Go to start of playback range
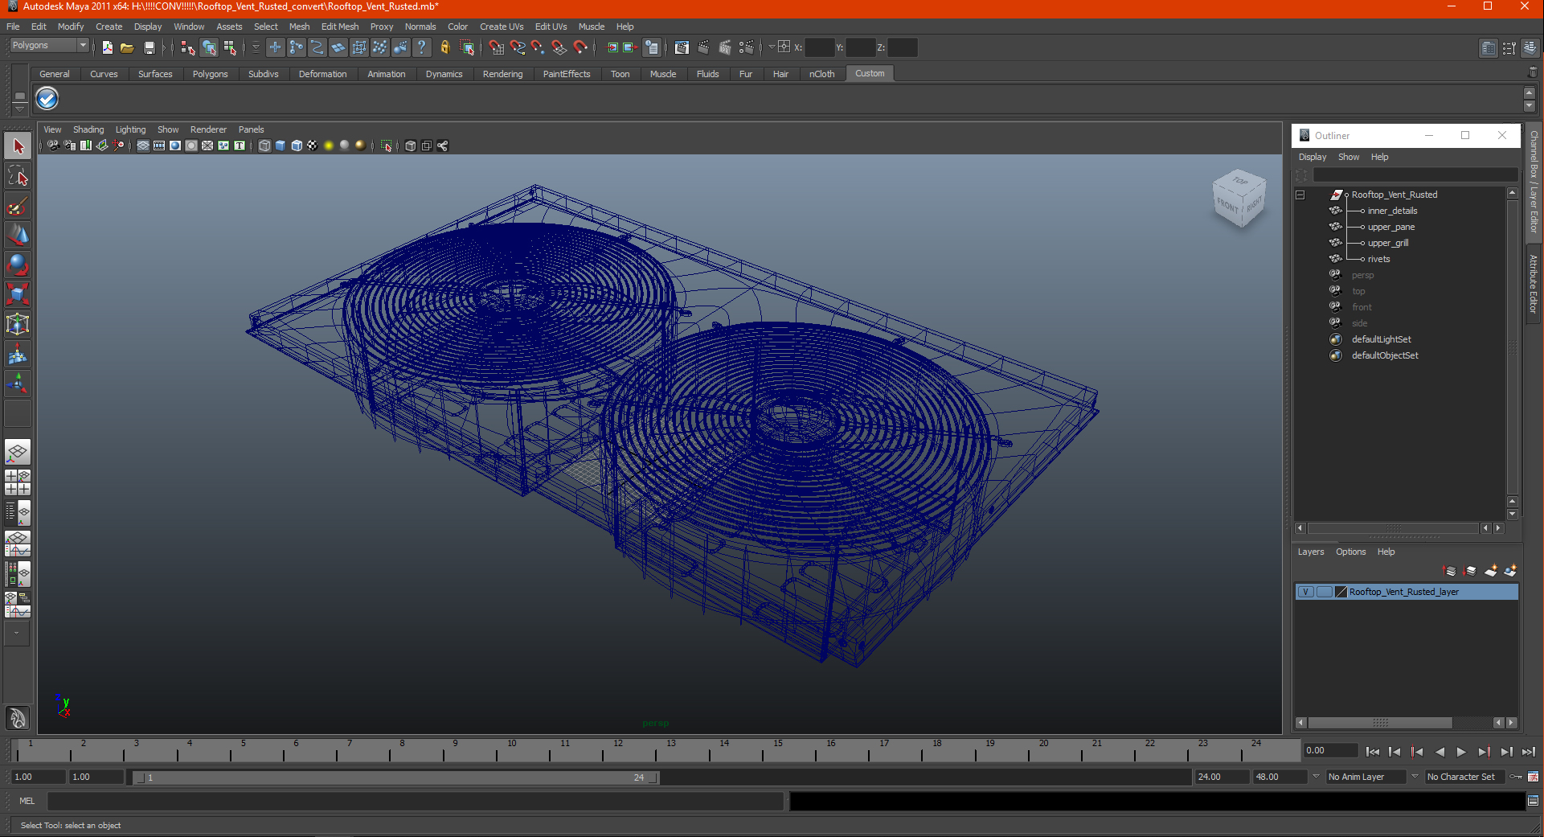Screen dimensions: 1544x837 [1372, 752]
